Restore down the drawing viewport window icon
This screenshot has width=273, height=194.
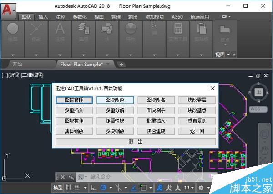pos(258,76)
